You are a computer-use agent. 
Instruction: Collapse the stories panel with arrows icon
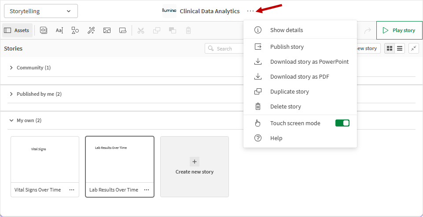tap(414, 48)
